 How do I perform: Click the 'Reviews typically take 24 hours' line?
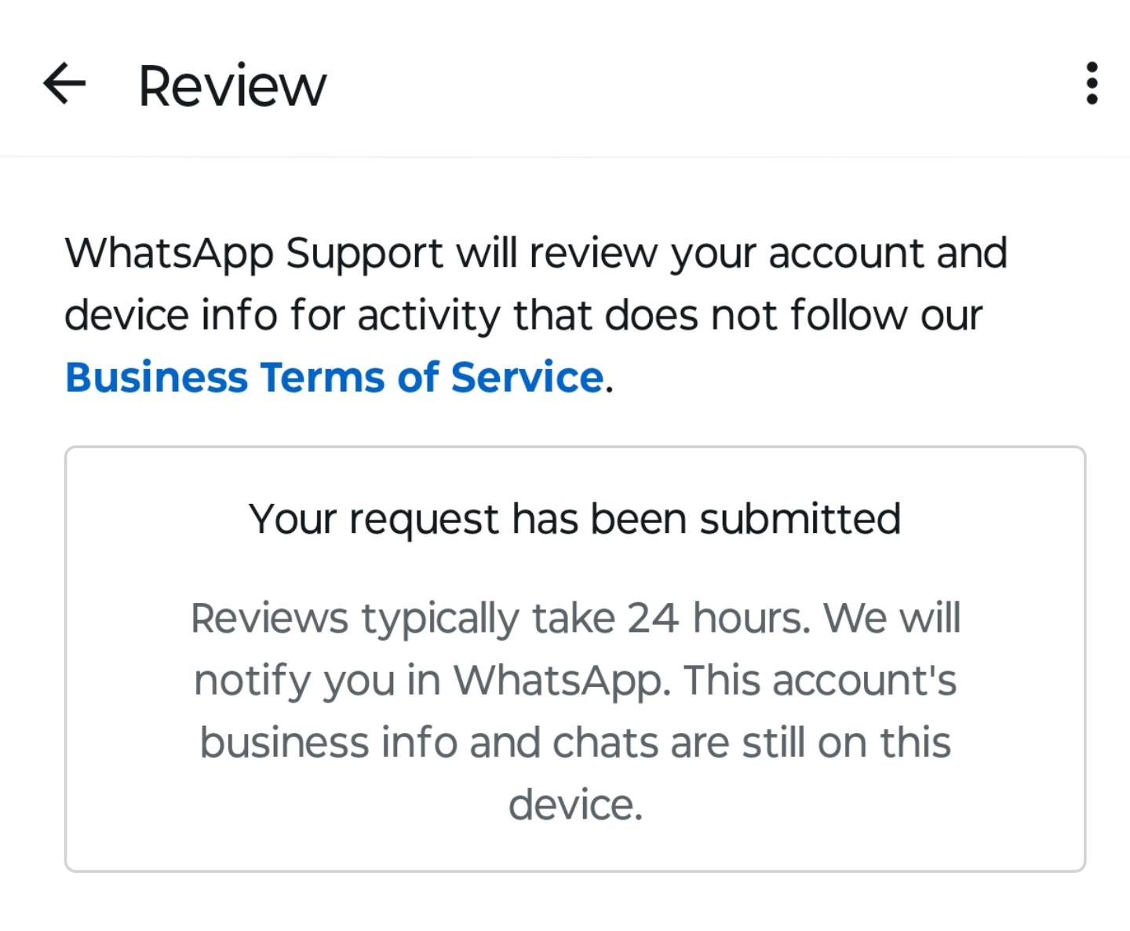click(575, 618)
